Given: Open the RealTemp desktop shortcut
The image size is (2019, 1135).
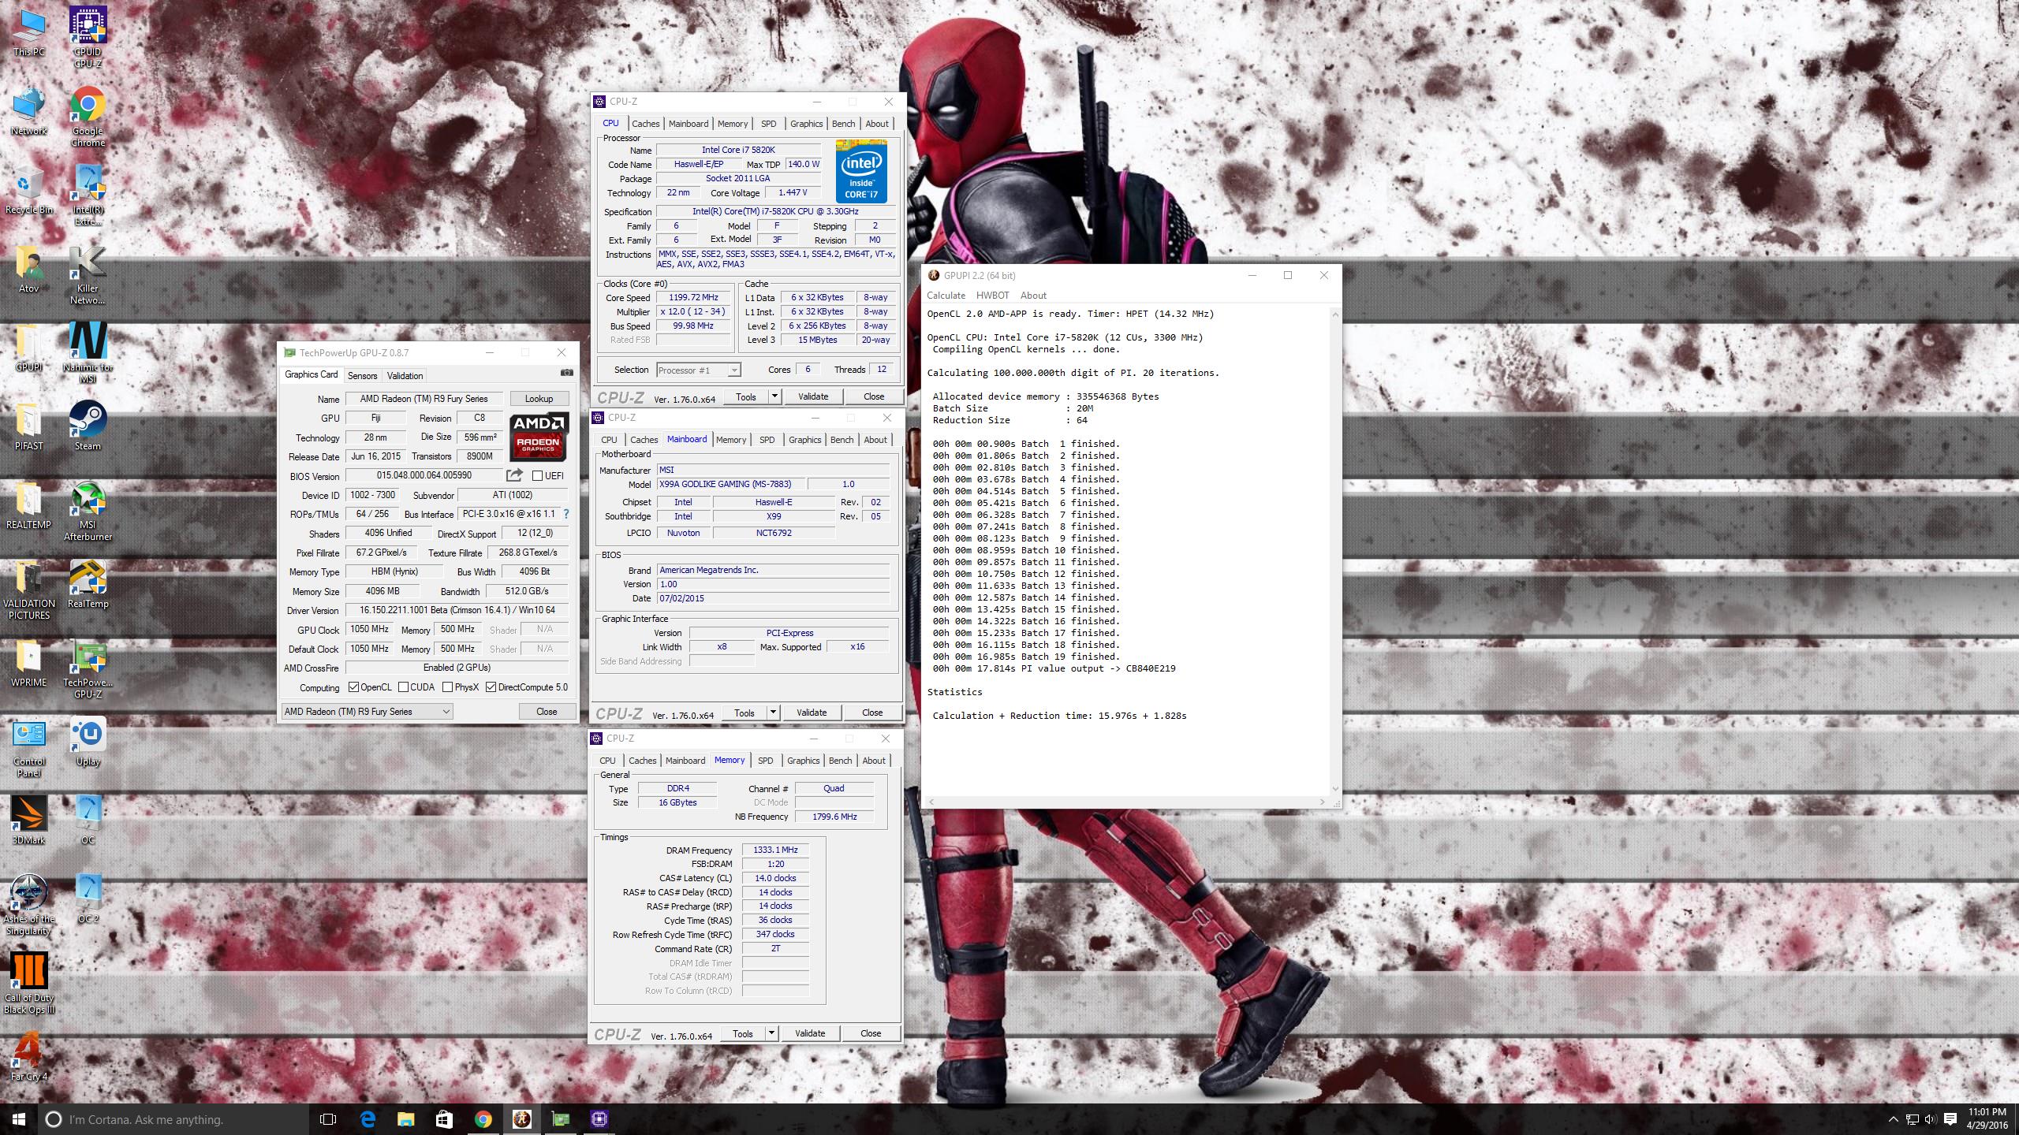Looking at the screenshot, I should click(x=88, y=584).
